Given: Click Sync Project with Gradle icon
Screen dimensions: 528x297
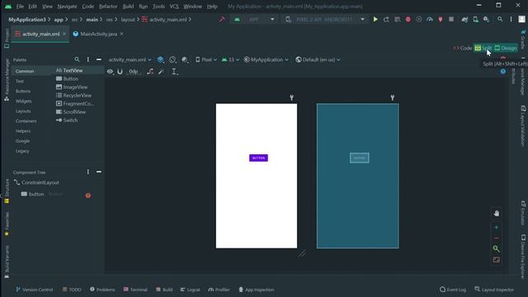Looking at the screenshot, I should pyautogui.click(x=464, y=20).
